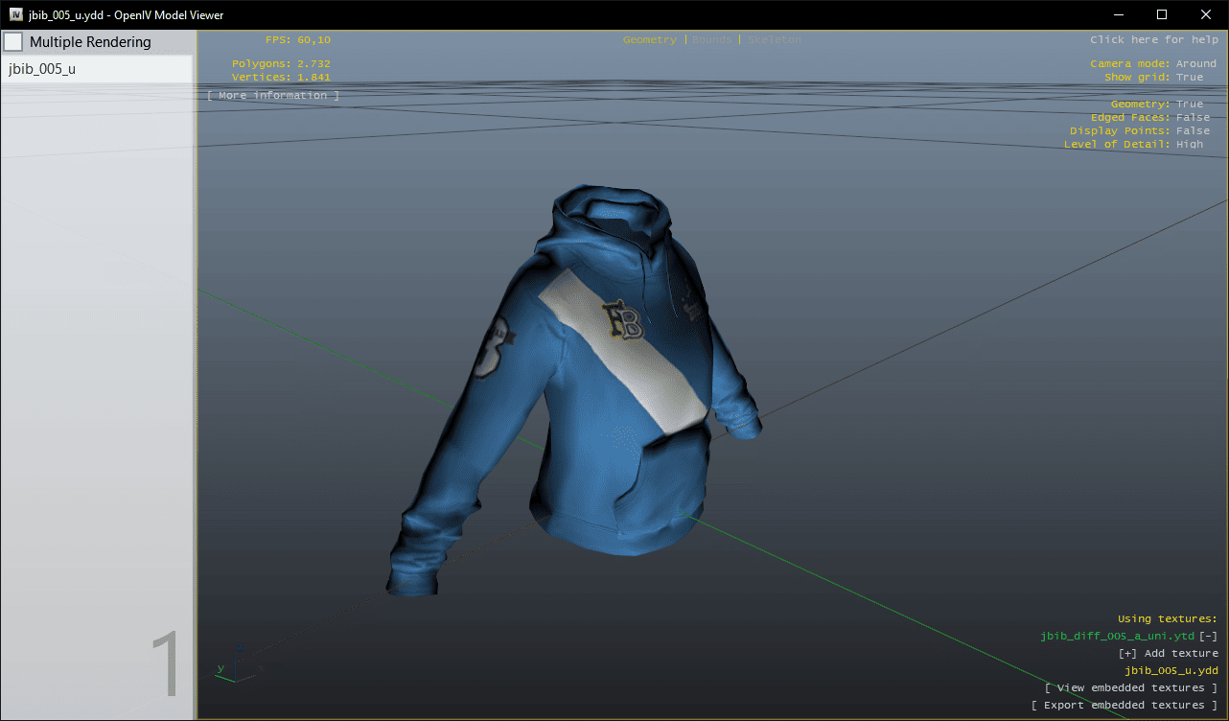Enable the Multiple Rendering checkbox
The height and width of the screenshot is (721, 1229).
[x=14, y=42]
